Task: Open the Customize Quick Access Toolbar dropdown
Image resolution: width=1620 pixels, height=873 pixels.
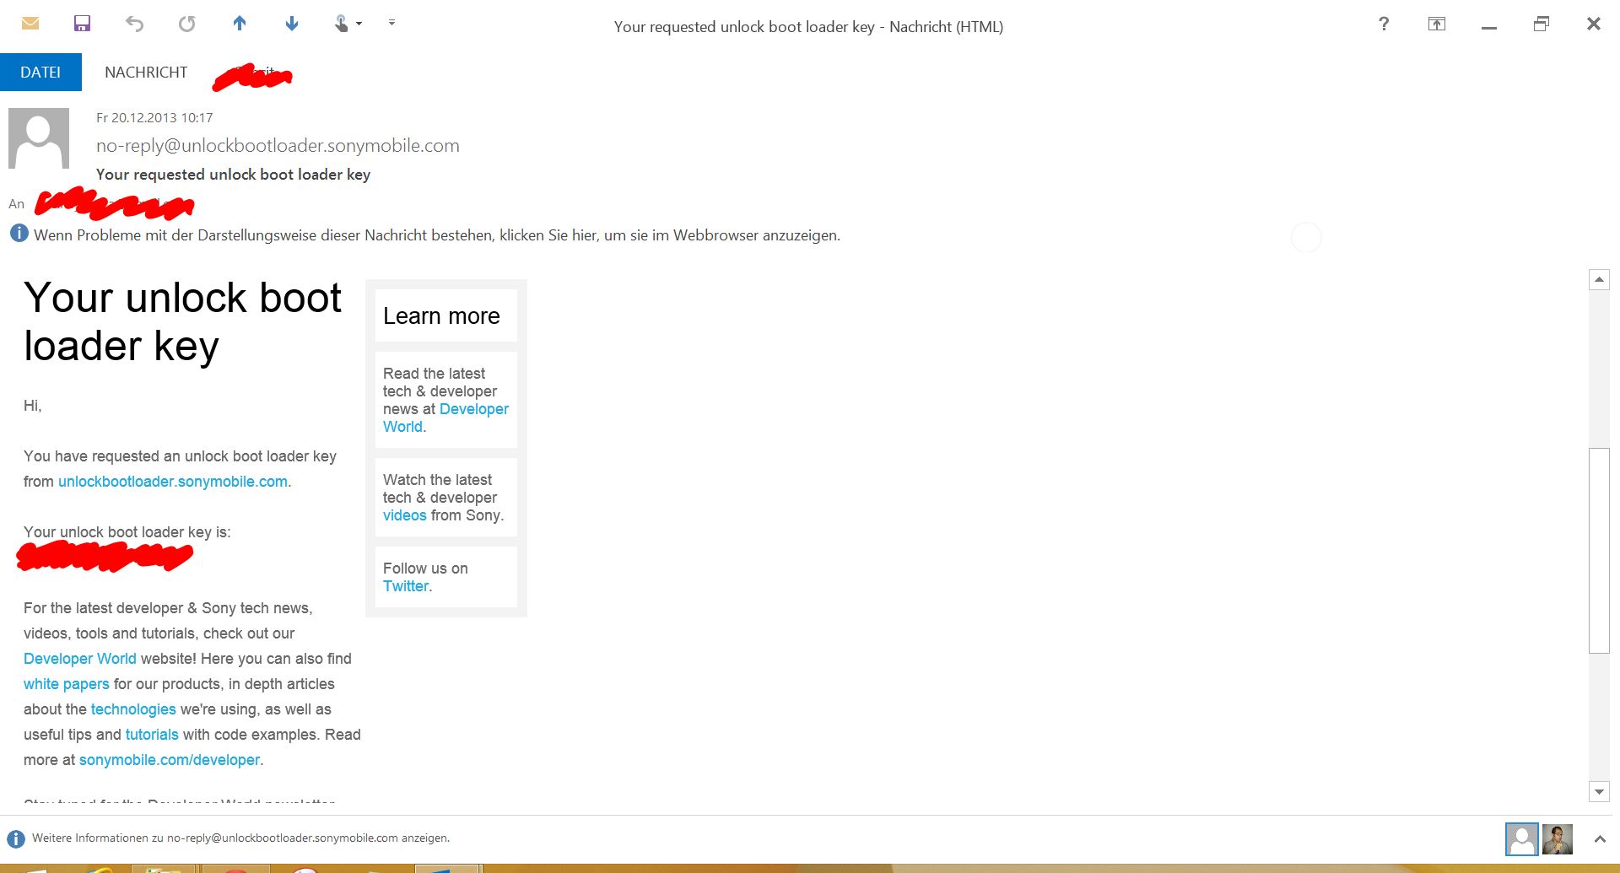Action: 391,23
